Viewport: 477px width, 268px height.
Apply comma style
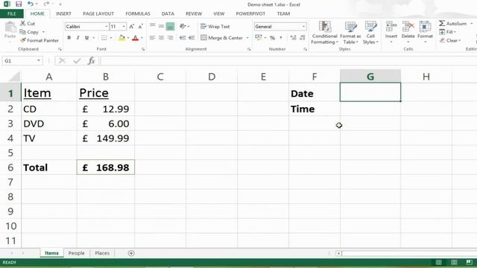click(x=281, y=38)
